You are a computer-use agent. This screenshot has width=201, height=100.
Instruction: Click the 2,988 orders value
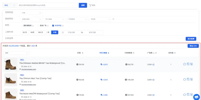tap(105, 95)
